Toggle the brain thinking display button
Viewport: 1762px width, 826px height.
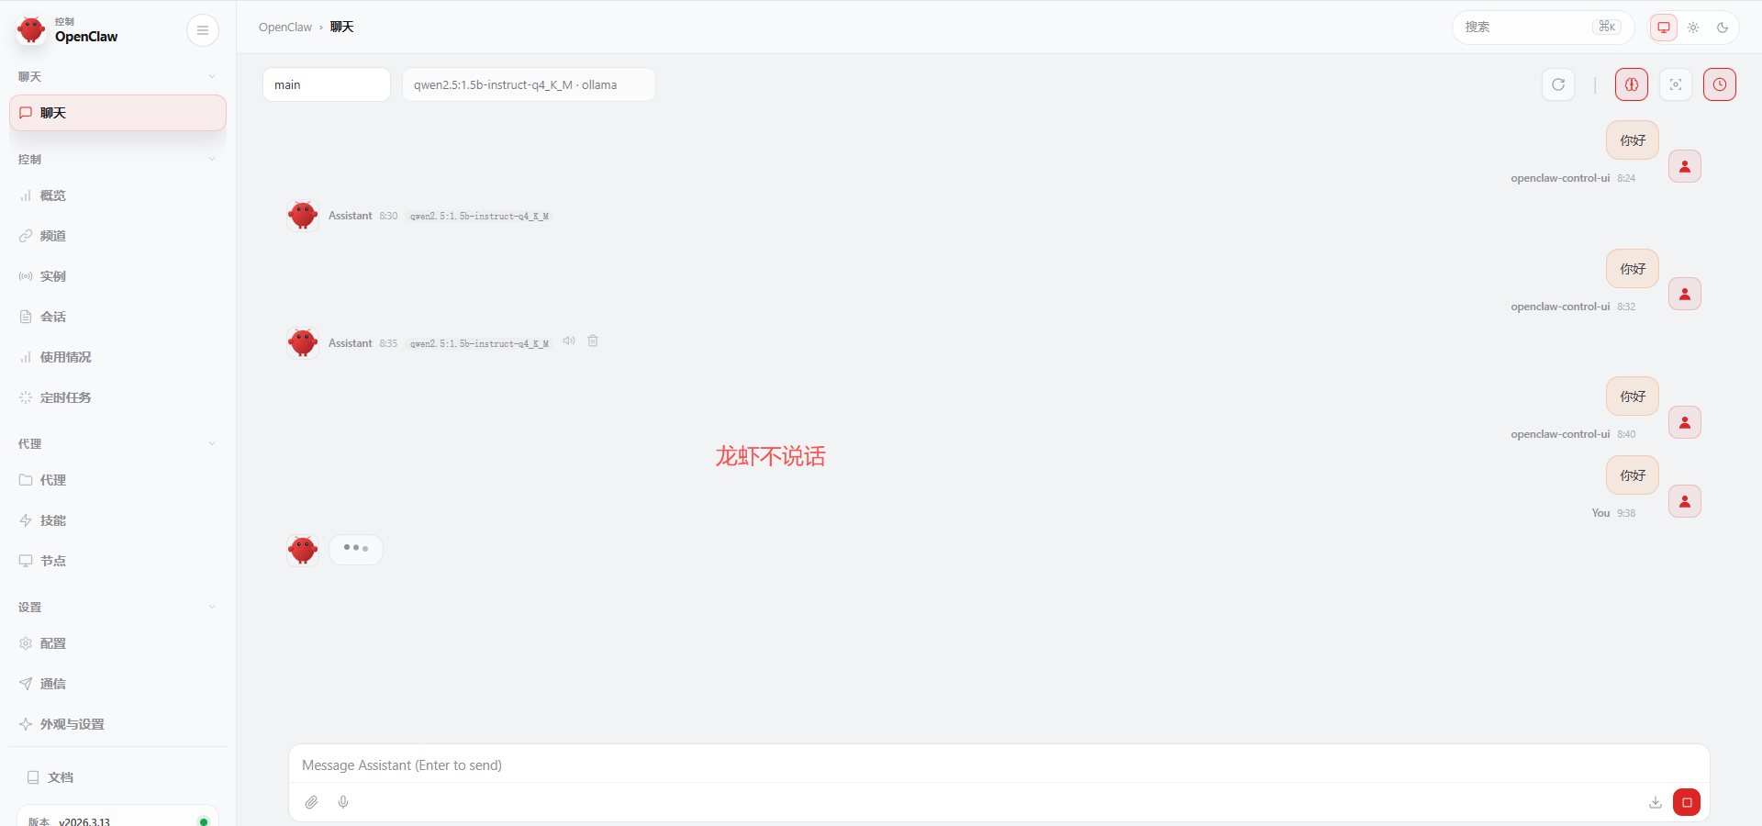[x=1632, y=84]
